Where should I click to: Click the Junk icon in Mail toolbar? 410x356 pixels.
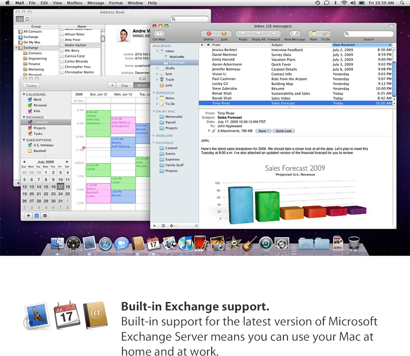(224, 33)
